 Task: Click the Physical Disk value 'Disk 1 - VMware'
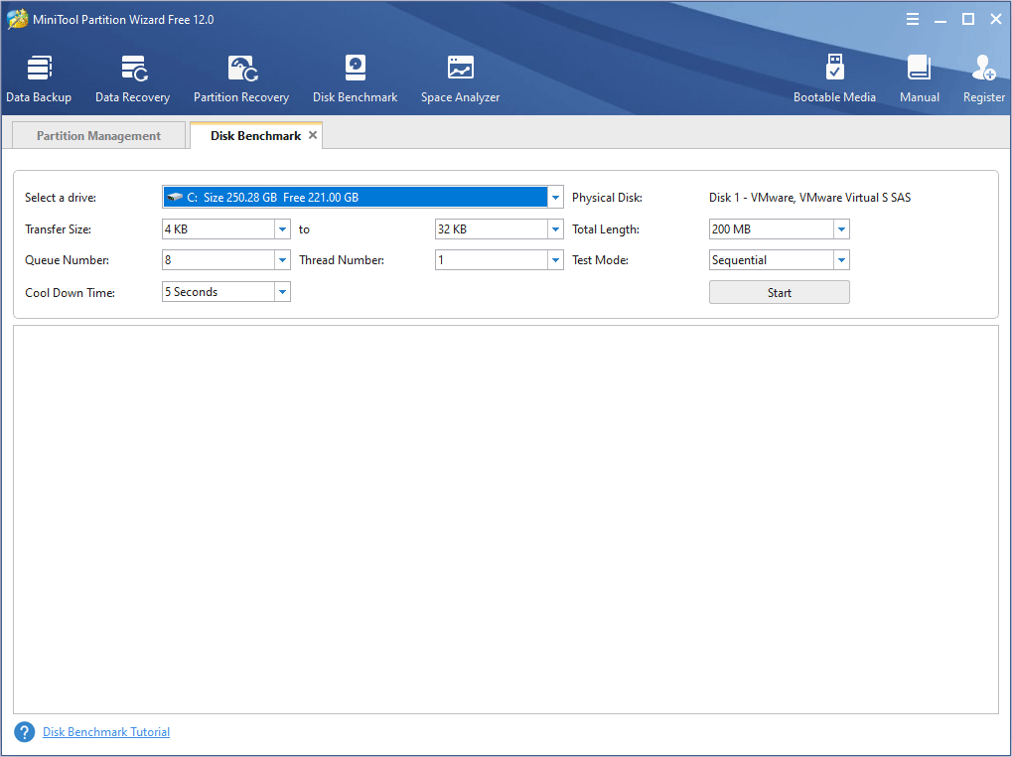coord(810,198)
